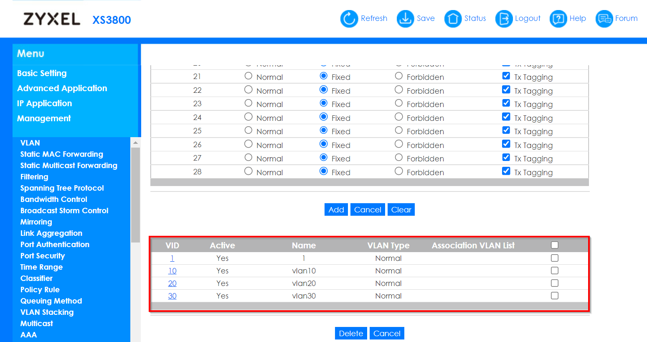The height and width of the screenshot is (342, 647).
Task: Expand the Basic Setting menu
Action: click(x=41, y=73)
